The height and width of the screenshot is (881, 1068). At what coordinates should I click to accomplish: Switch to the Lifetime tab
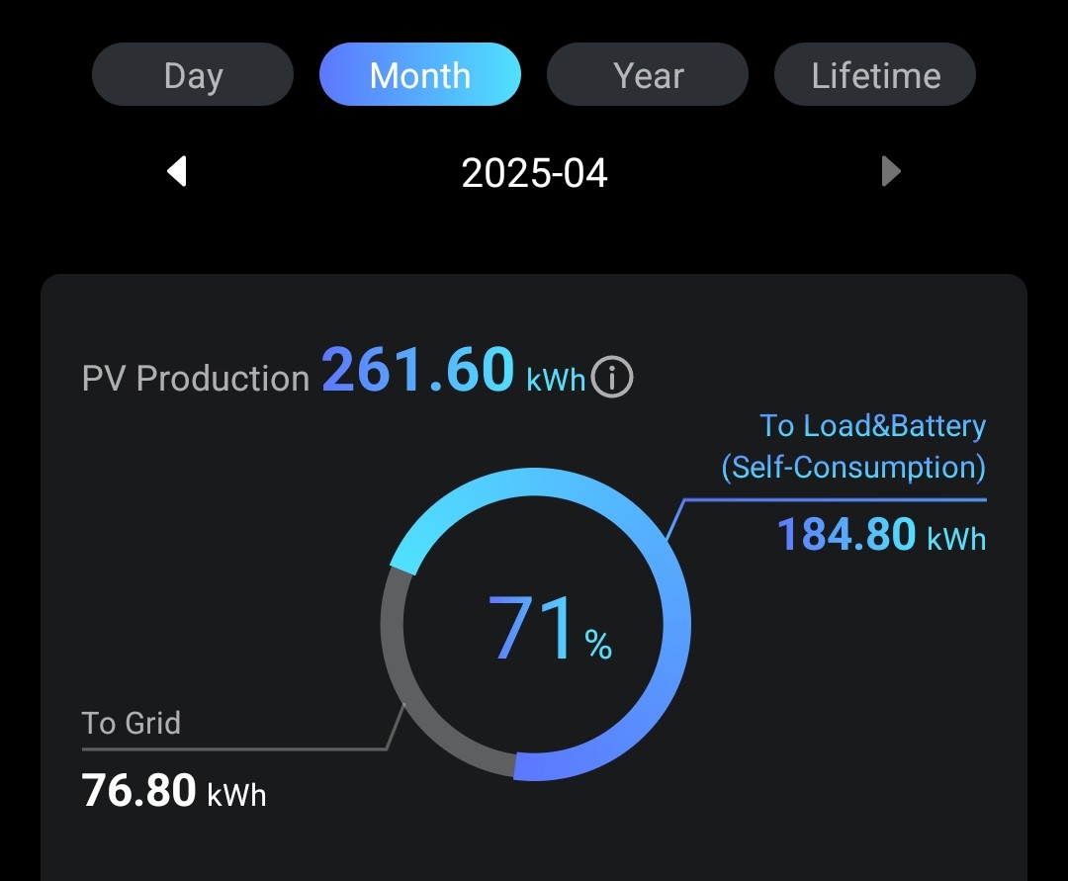click(875, 74)
